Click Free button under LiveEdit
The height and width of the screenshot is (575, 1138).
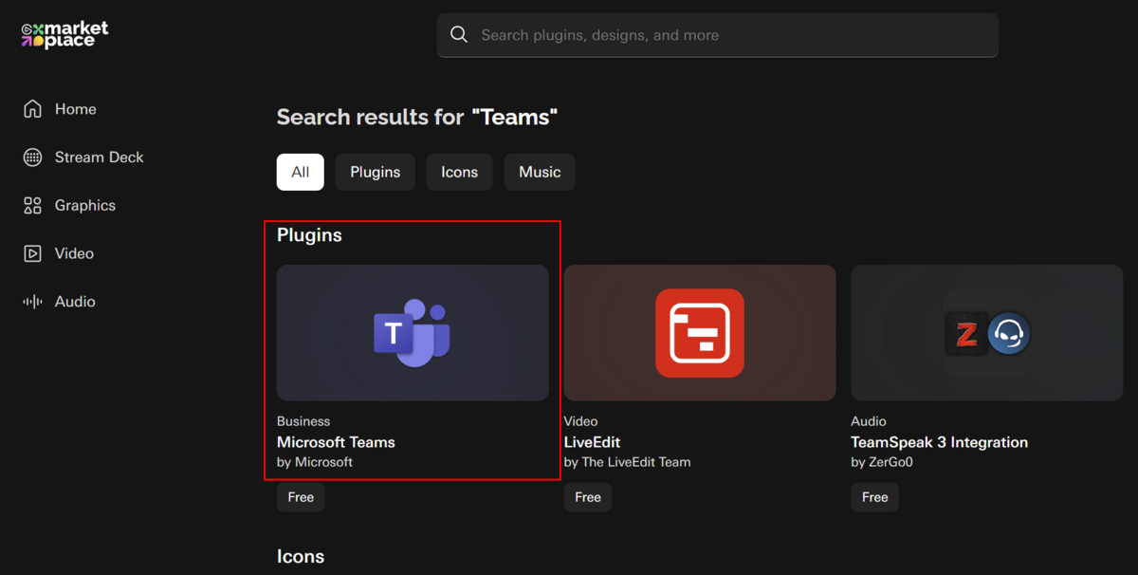[x=588, y=497]
